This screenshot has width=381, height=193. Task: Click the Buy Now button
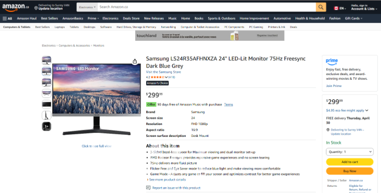pyautogui.click(x=350, y=171)
